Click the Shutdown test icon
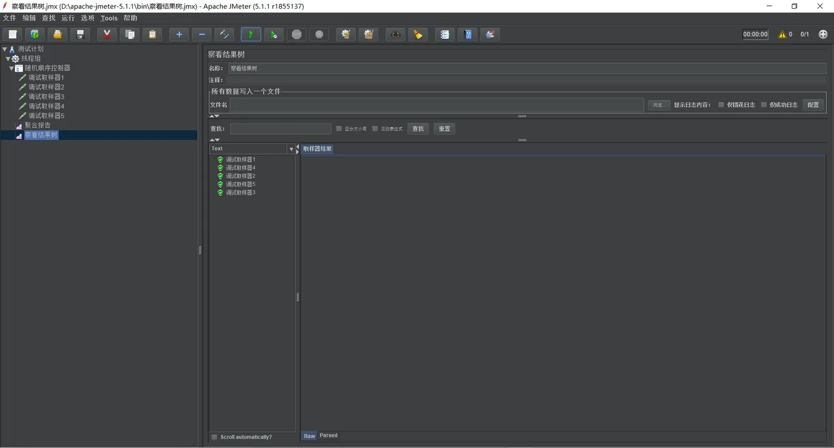The image size is (834, 448). click(x=319, y=35)
